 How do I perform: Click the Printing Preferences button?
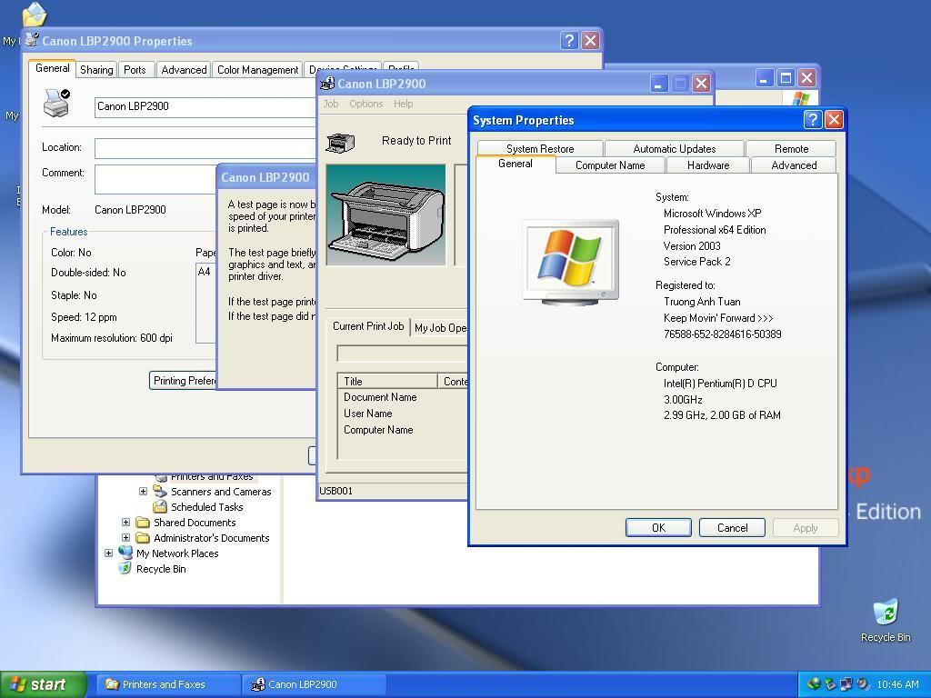(x=183, y=381)
